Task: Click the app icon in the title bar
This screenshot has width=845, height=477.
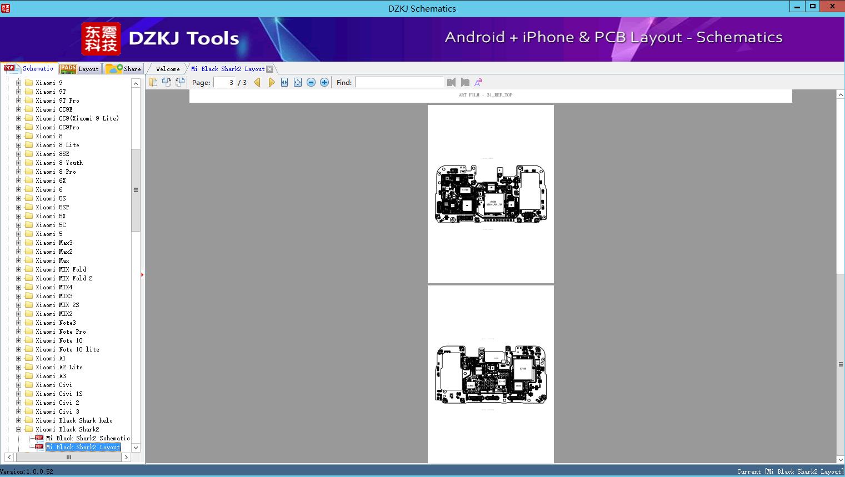Action: [x=6, y=8]
